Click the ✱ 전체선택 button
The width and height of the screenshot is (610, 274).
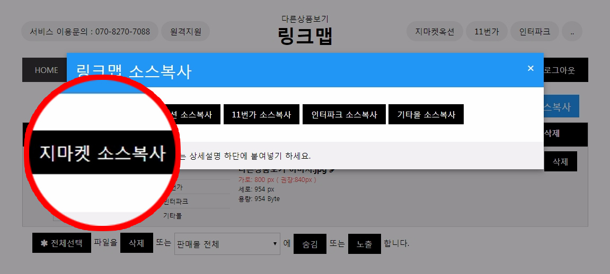click(x=61, y=243)
